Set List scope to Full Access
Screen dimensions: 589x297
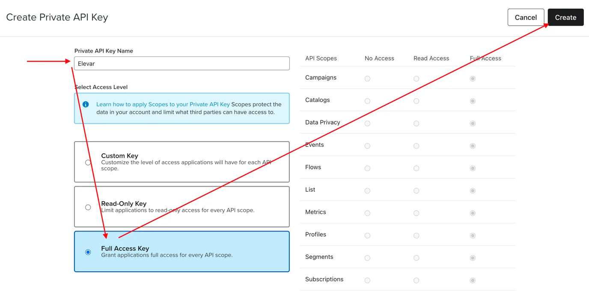473,191
